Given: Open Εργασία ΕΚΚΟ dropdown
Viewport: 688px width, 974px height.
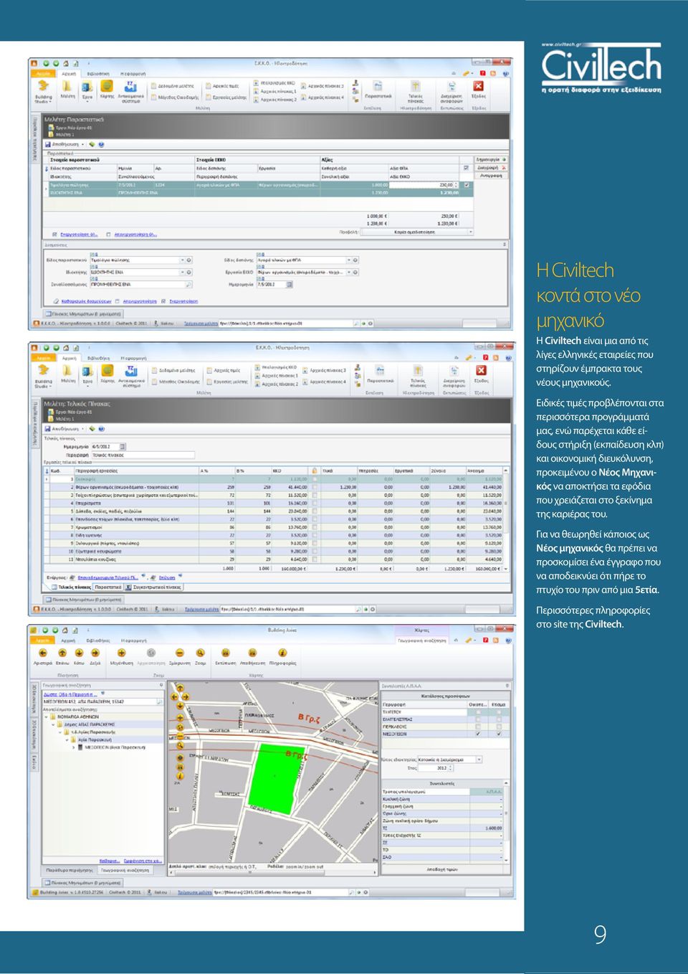Looking at the screenshot, I should [x=349, y=273].
